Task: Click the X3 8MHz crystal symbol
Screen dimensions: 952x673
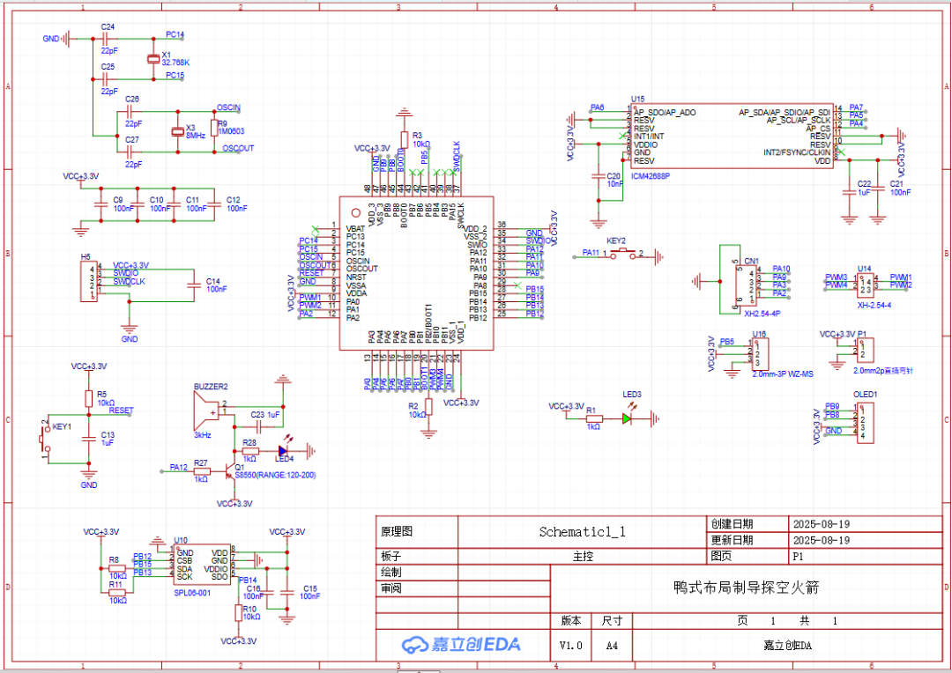Action: [x=177, y=131]
